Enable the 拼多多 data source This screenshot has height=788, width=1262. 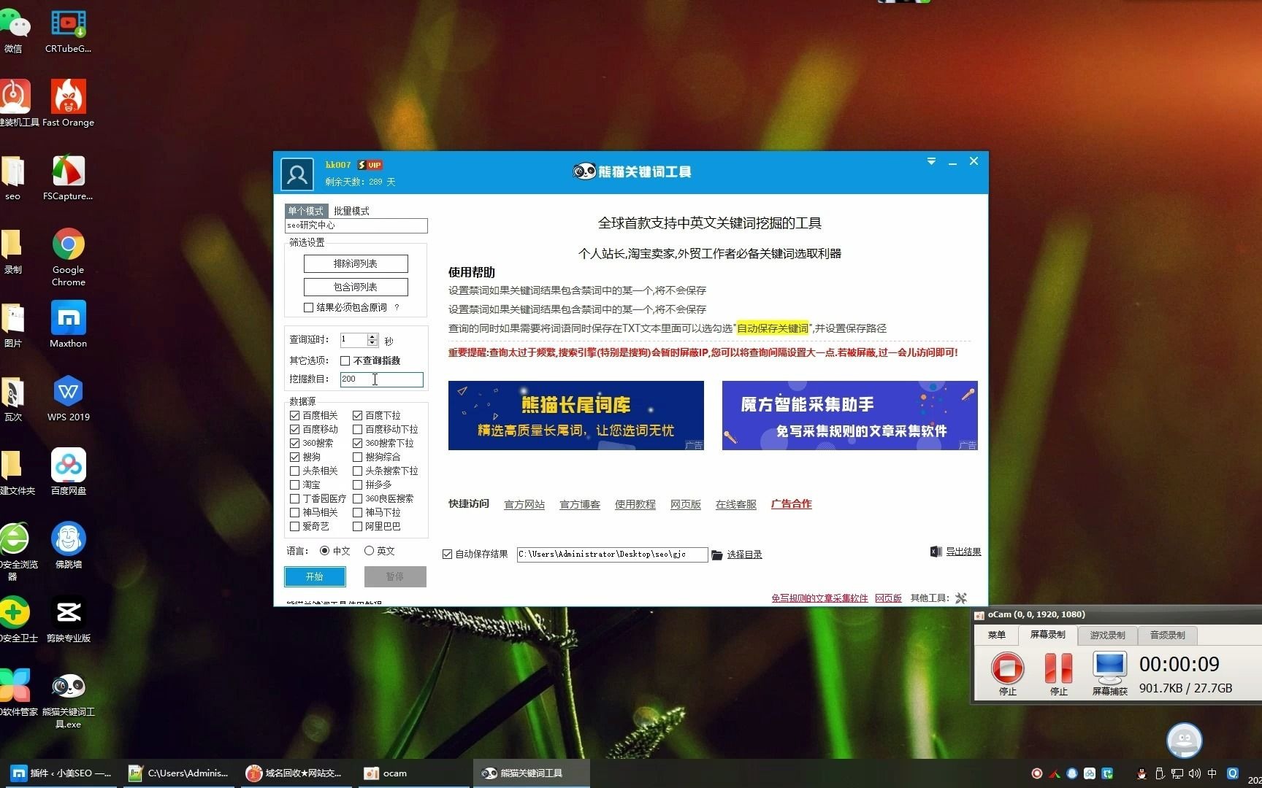point(358,484)
